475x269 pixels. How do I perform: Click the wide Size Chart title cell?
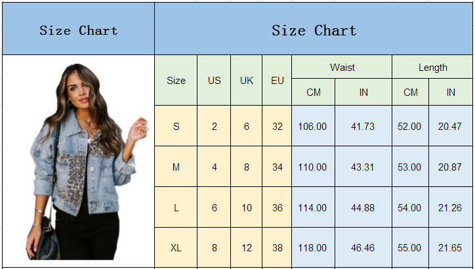pos(314,29)
